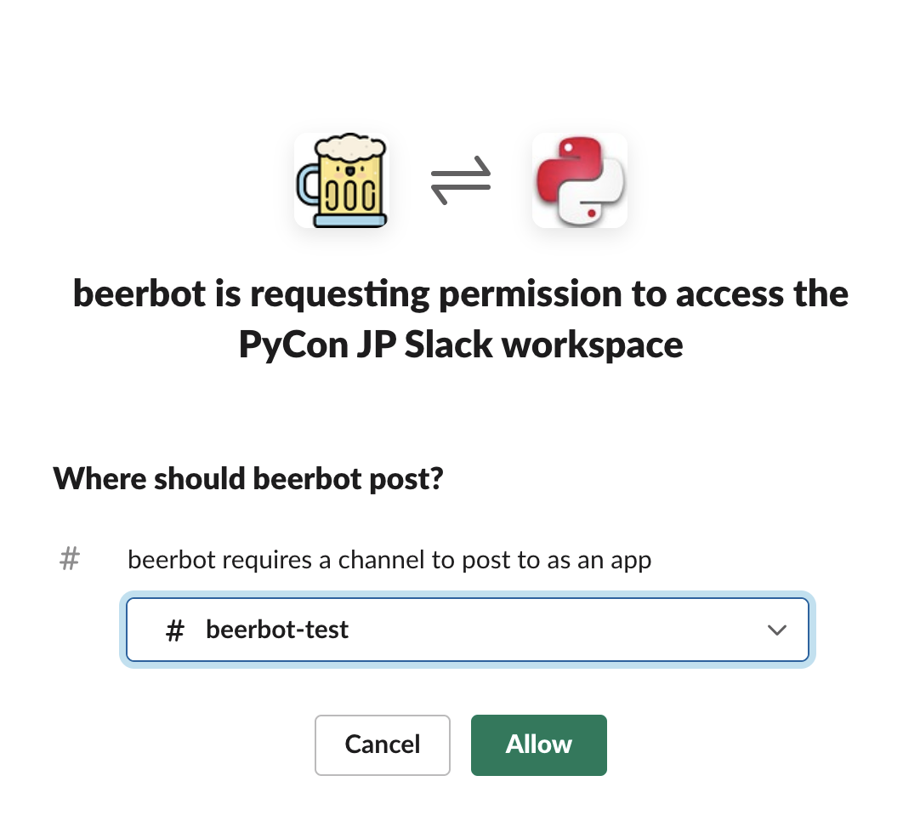Click "PyCon JP Slack workspace" in the heading

pyautogui.click(x=461, y=345)
